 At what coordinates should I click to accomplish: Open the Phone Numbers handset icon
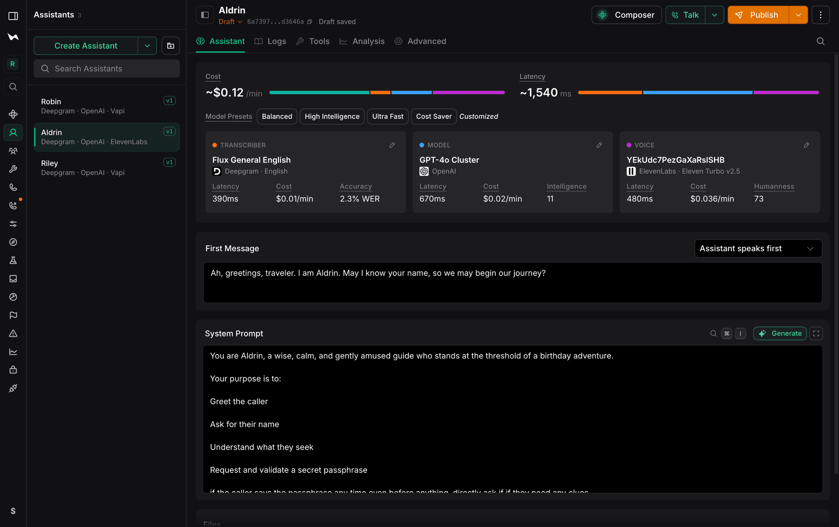[13, 187]
